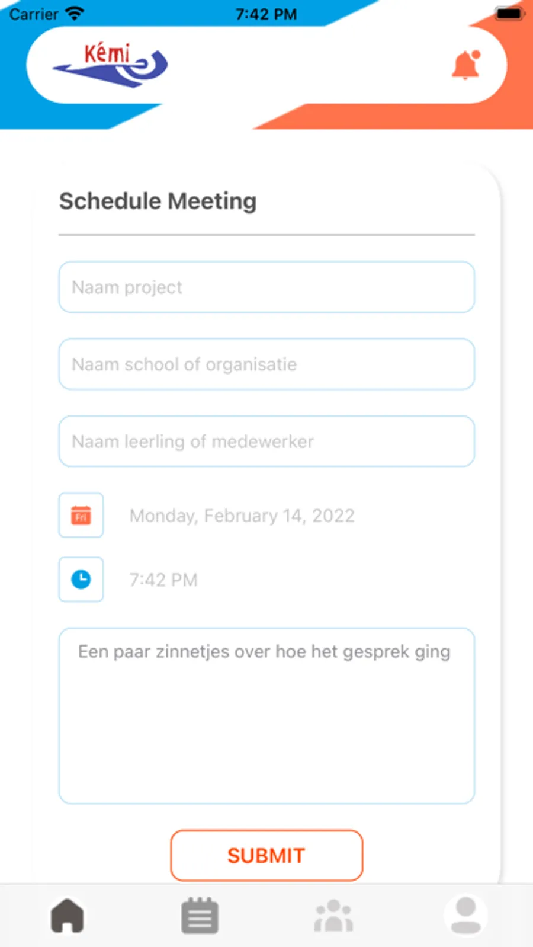Change the meeting time 7:42 PM
This screenshot has height=947, width=533.
pyautogui.click(x=163, y=580)
